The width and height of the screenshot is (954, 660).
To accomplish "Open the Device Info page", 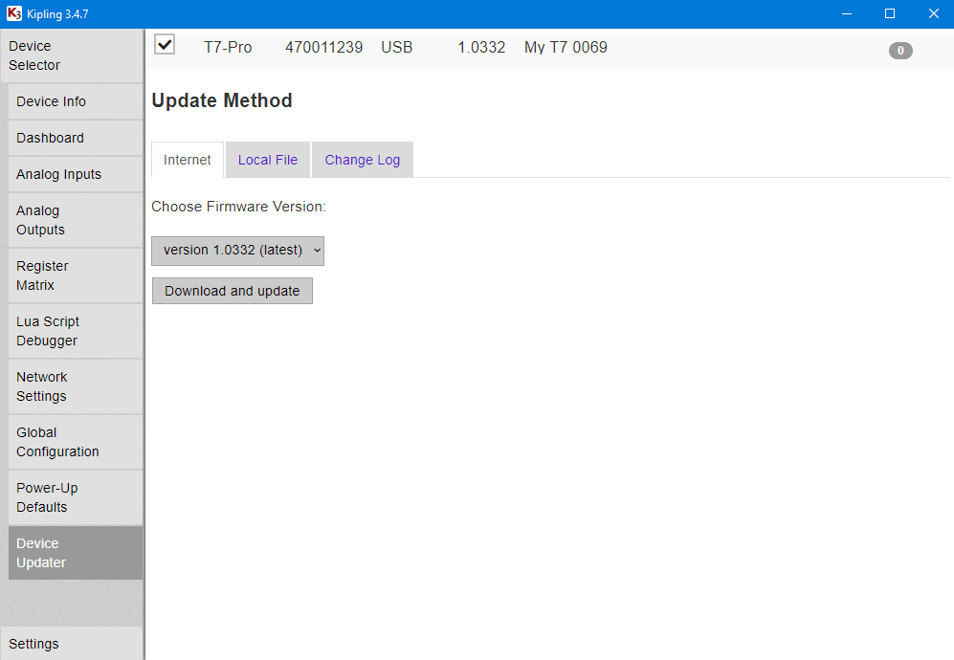I will coord(51,100).
